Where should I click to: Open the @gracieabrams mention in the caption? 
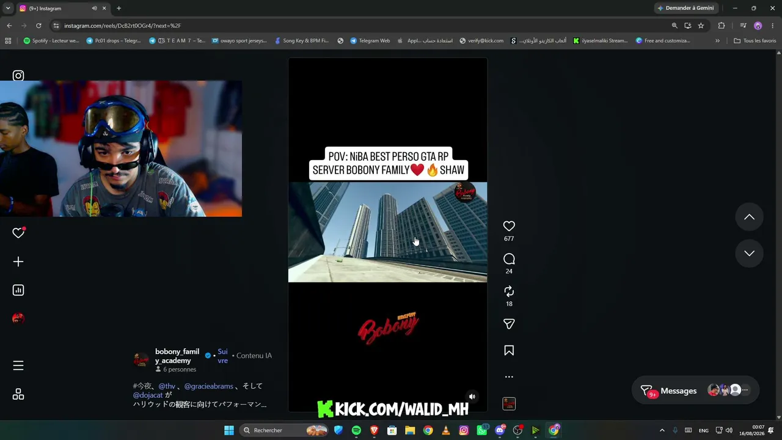[x=209, y=386]
